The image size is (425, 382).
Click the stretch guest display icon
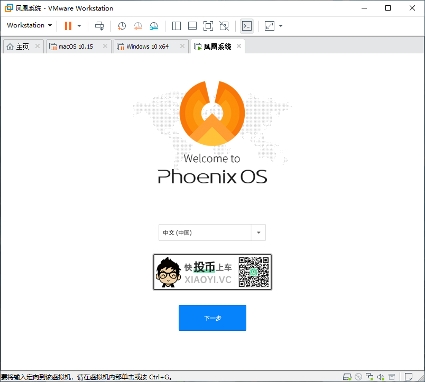270,26
